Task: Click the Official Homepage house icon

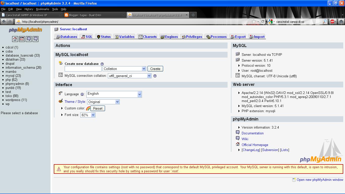Action: click(x=237, y=144)
